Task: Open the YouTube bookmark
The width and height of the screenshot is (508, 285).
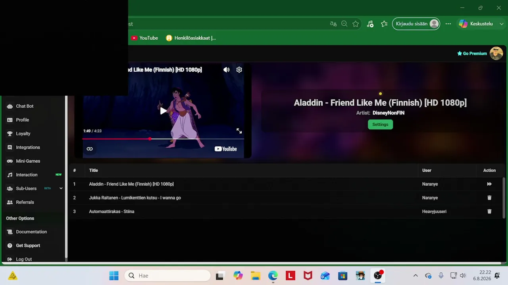Action: (144, 38)
